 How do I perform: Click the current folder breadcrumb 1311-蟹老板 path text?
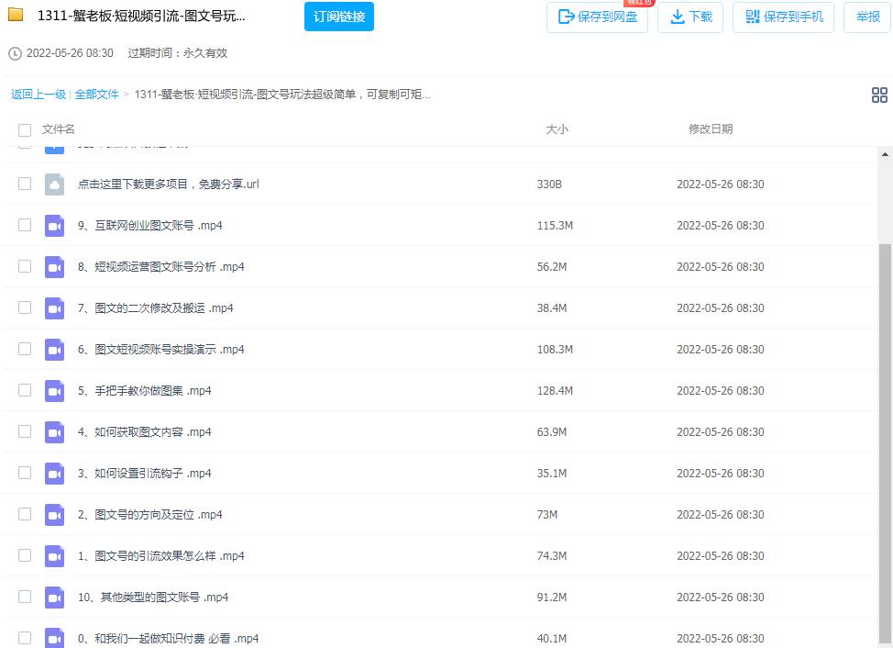tap(281, 95)
